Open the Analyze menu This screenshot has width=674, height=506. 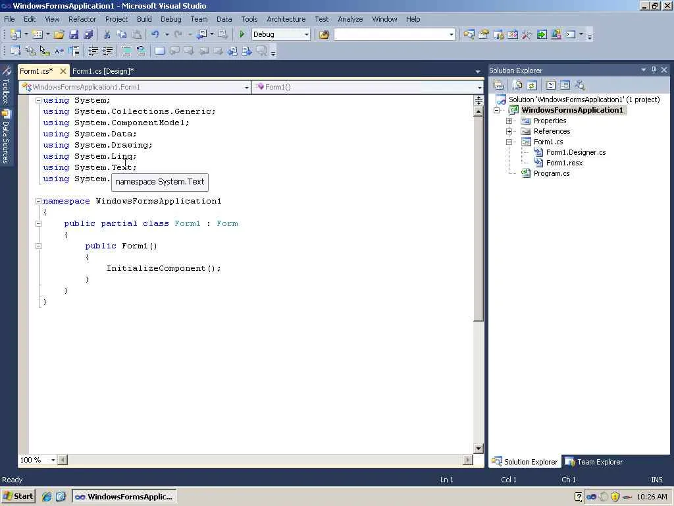click(350, 19)
